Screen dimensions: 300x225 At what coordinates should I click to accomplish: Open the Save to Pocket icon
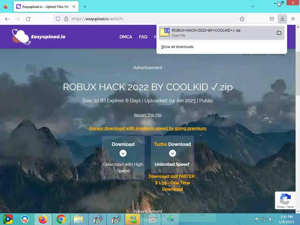coord(272,19)
